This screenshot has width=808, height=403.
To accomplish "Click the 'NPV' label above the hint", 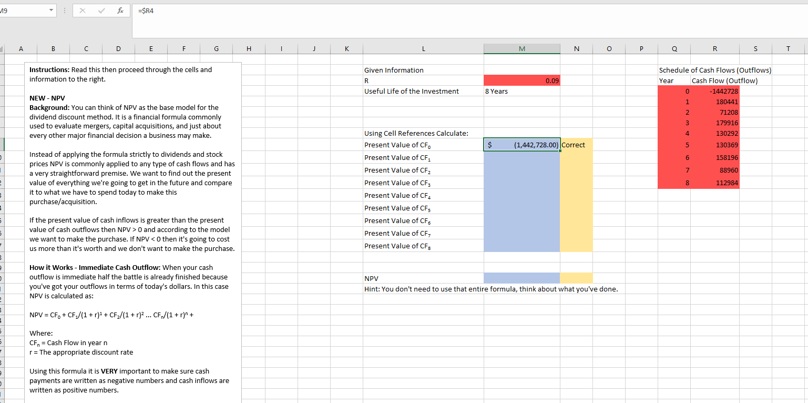I will [371, 278].
